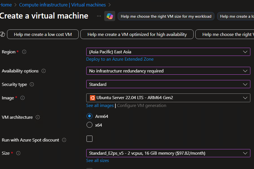Select the x64 architecture radio button
This screenshot has width=254, height=169.
point(89,125)
